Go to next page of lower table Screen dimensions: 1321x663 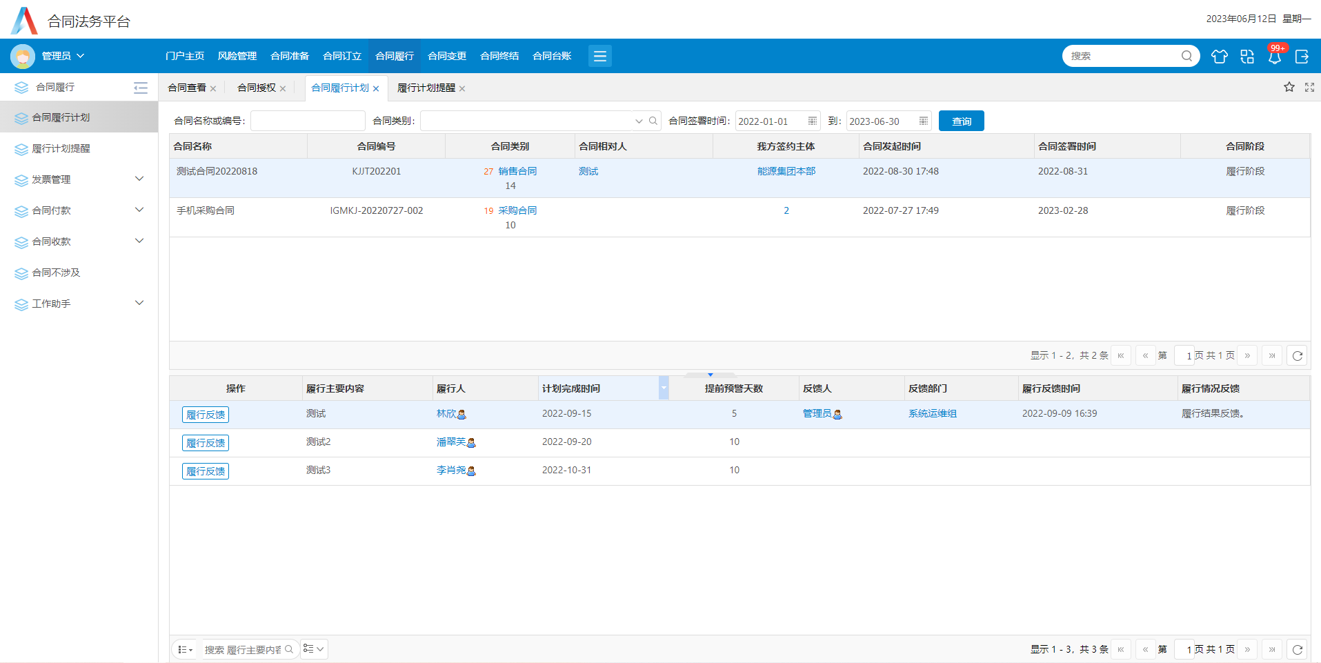[x=1247, y=649]
